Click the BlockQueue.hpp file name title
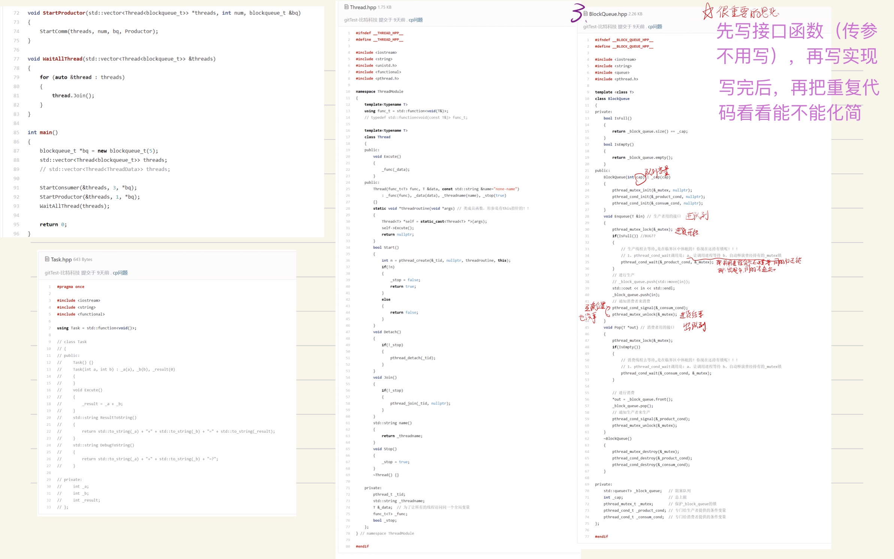This screenshot has width=894, height=559. tap(608, 14)
